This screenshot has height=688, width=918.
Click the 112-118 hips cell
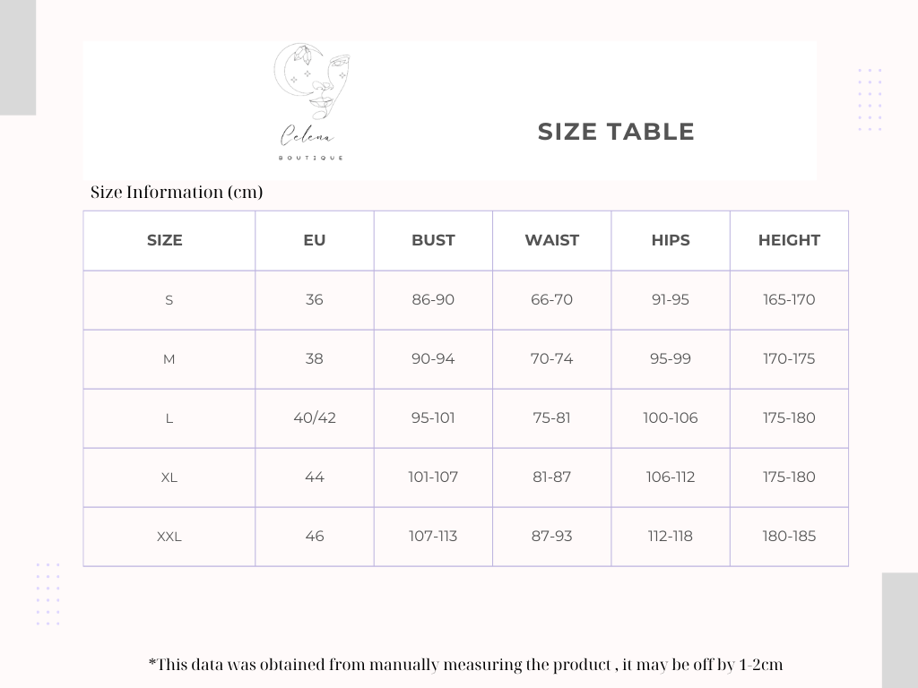coord(671,536)
